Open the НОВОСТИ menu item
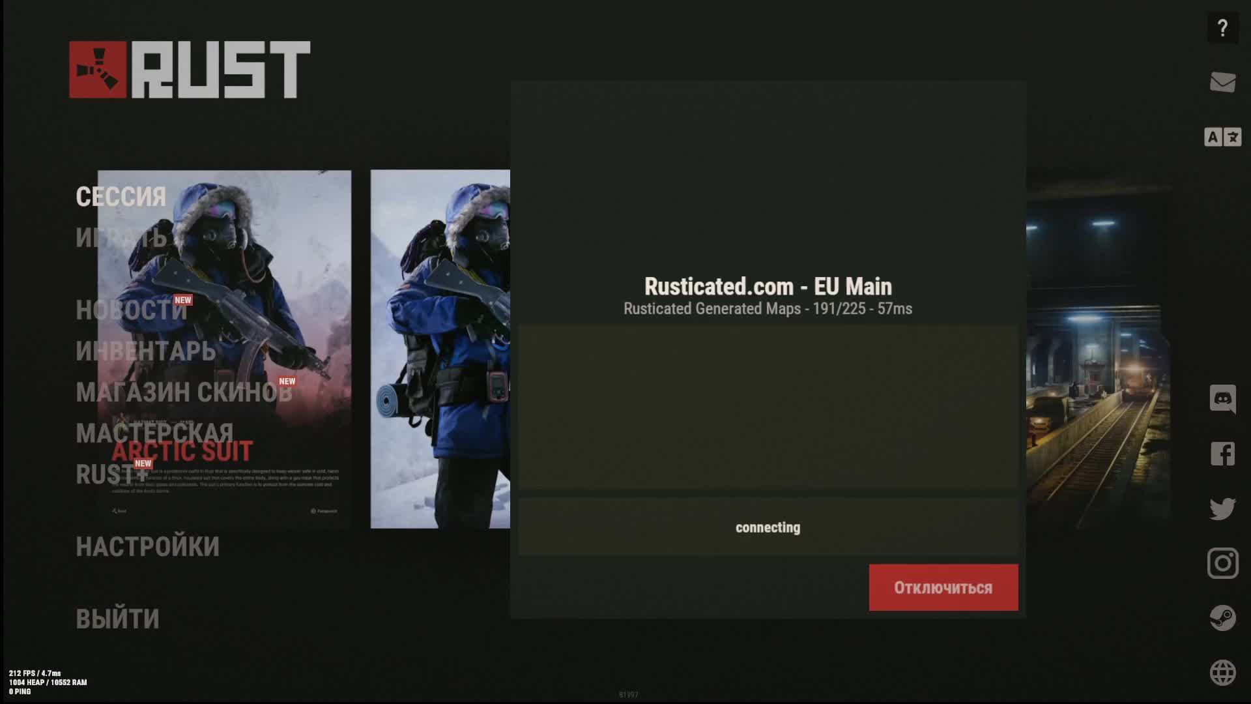This screenshot has height=704, width=1251. (x=131, y=310)
